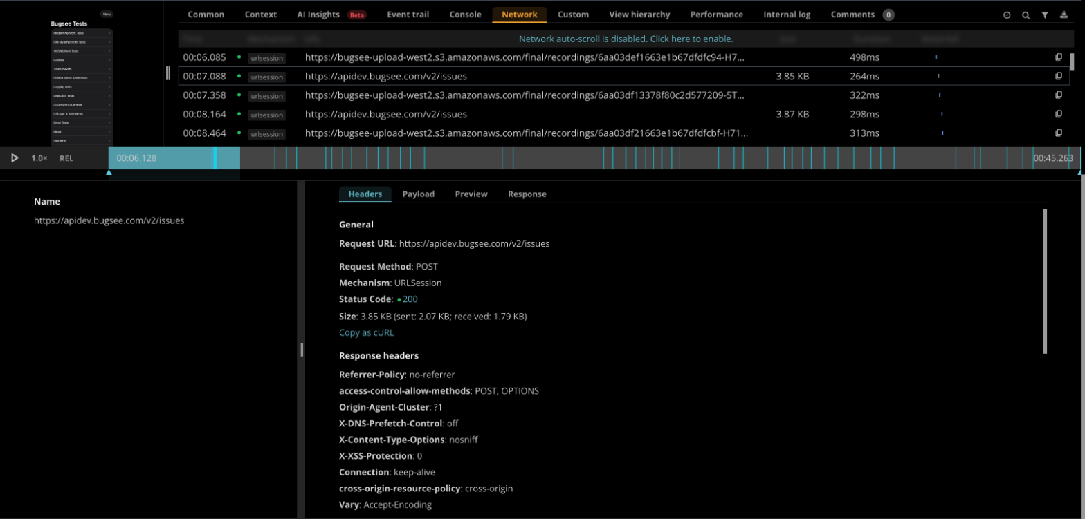Open the Payload sub-tab

(x=419, y=194)
